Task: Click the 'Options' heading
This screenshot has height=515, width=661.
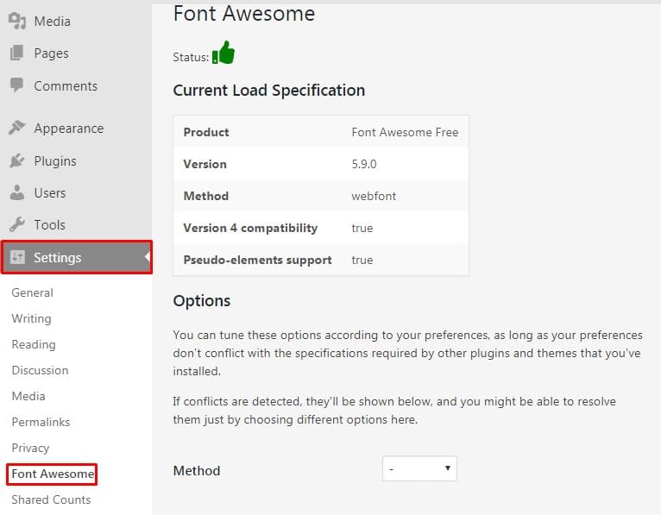Action: point(202,301)
